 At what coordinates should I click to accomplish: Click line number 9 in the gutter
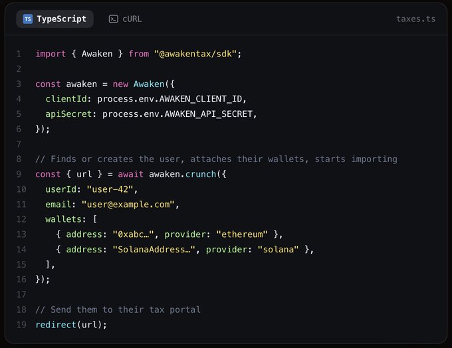click(x=19, y=174)
